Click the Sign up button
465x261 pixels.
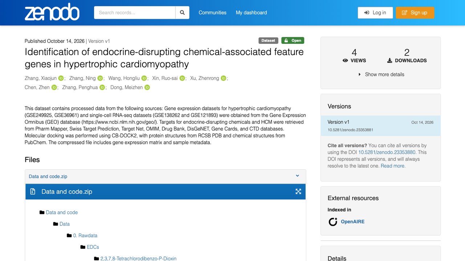(x=415, y=13)
